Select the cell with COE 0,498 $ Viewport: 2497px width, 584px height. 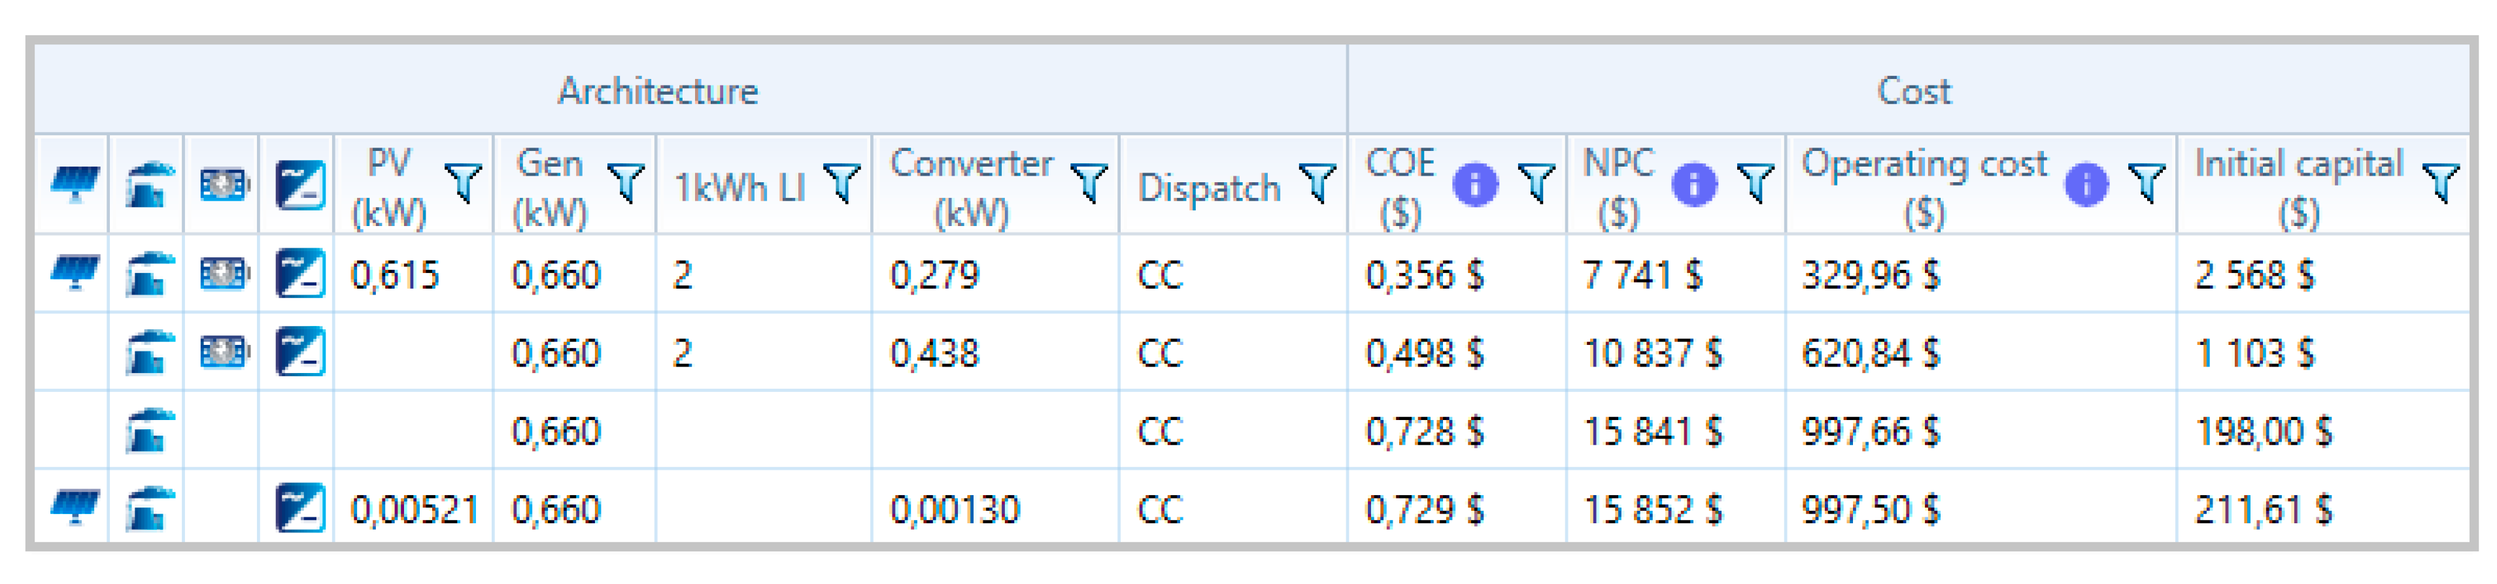pyautogui.click(x=1424, y=353)
